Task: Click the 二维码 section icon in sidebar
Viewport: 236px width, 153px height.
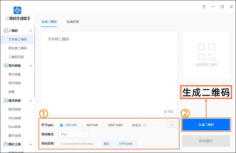Action: click(x=5, y=31)
